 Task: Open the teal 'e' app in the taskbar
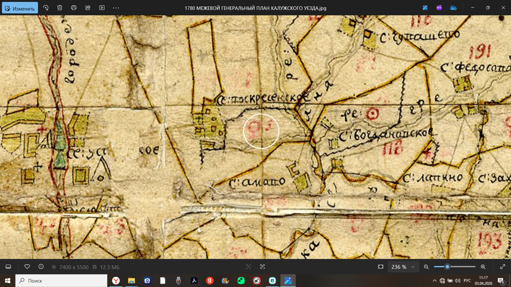(272, 281)
